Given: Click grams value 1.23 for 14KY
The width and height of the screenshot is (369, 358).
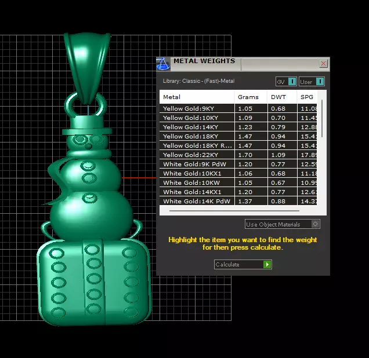Looking at the screenshot, I should [x=245, y=127].
